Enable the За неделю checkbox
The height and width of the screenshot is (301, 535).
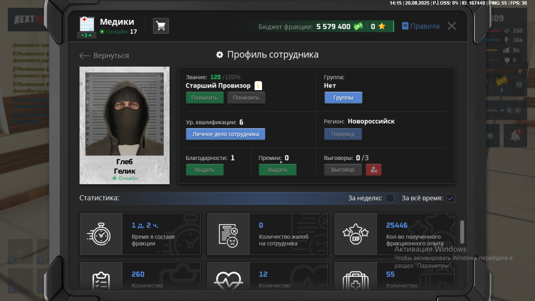pyautogui.click(x=390, y=198)
